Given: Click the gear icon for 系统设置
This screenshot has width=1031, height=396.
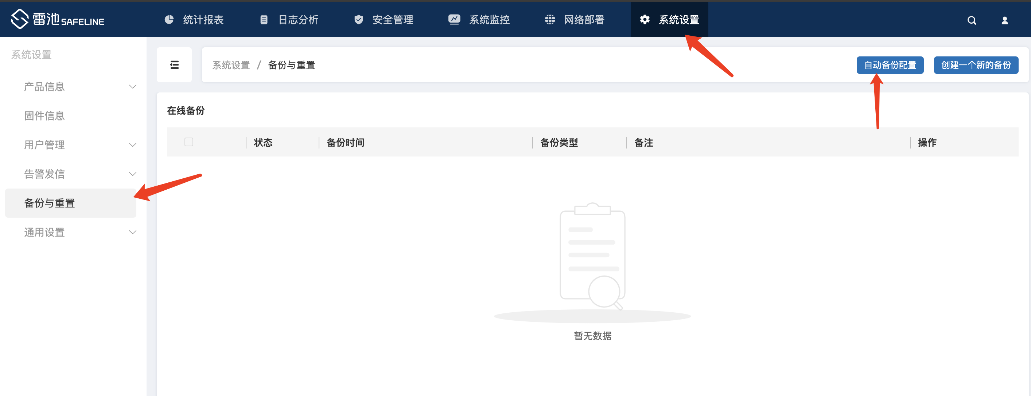Looking at the screenshot, I should (645, 20).
